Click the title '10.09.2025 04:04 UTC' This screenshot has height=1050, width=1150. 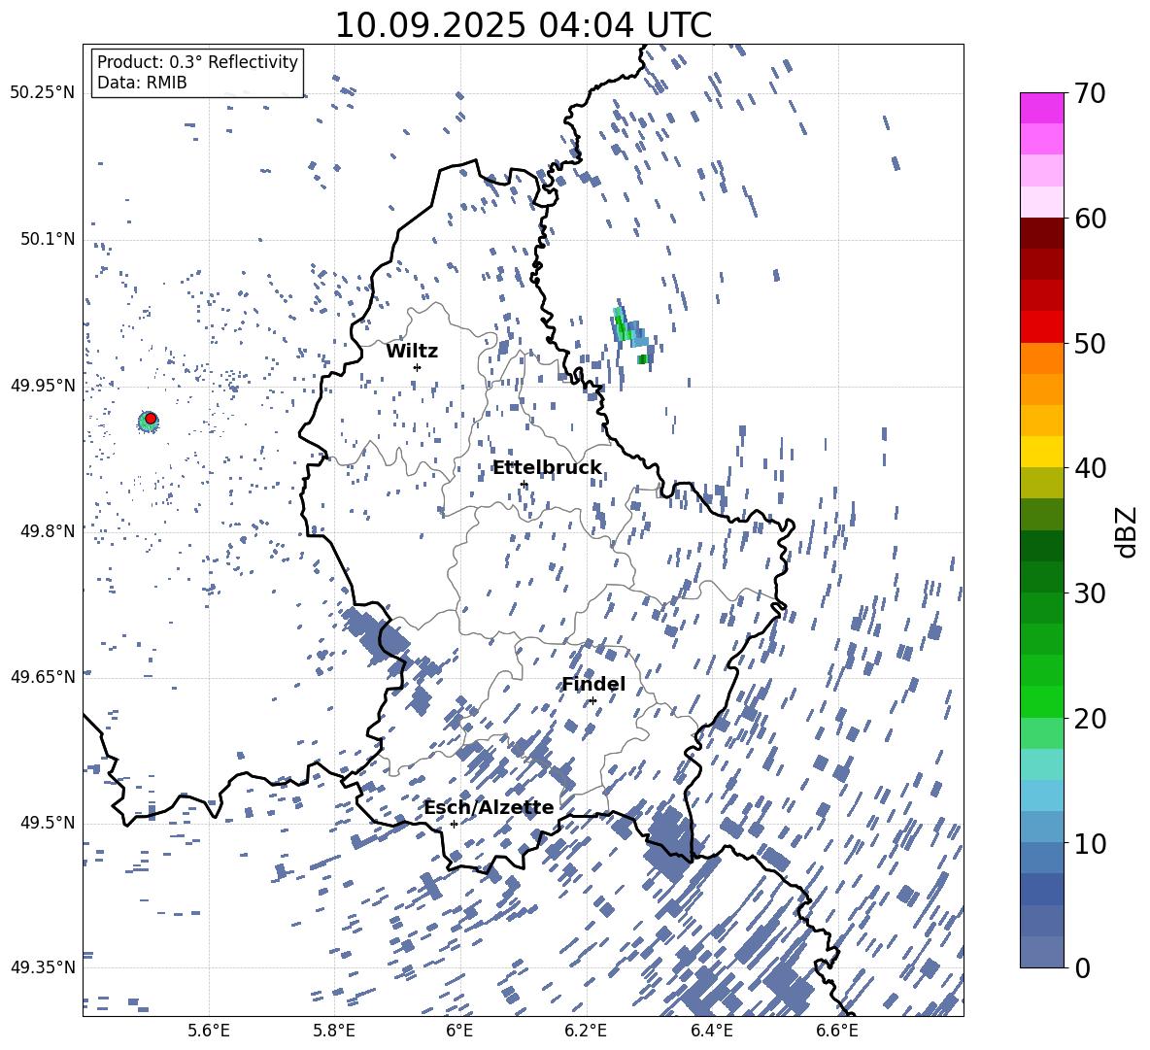(523, 25)
